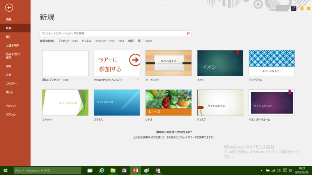Click the suggested search ビジネス
The image size is (312, 175).
pos(87,41)
